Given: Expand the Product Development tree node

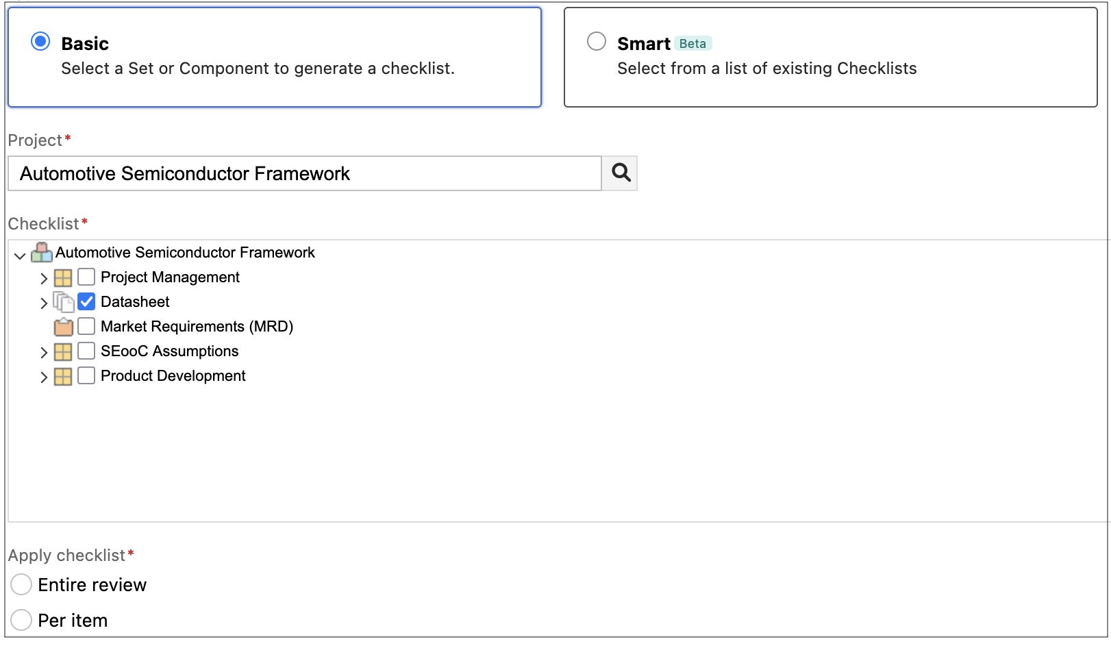Looking at the screenshot, I should tap(44, 377).
